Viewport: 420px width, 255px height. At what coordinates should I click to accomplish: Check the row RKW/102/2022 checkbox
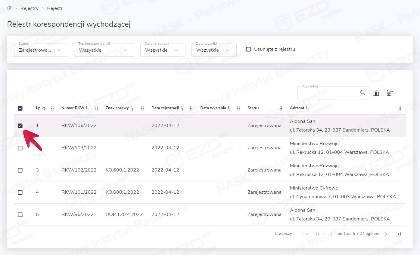coord(20,170)
